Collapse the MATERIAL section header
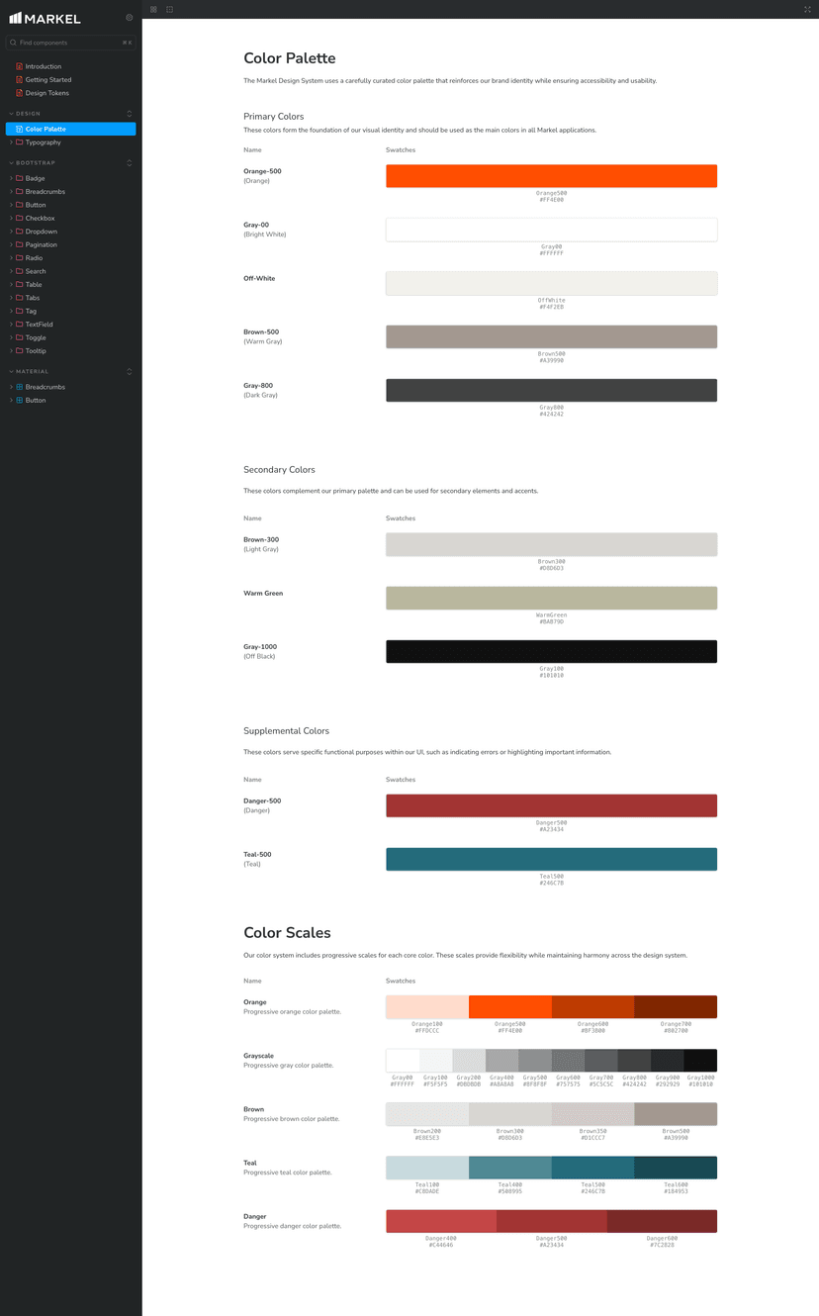 pos(29,371)
